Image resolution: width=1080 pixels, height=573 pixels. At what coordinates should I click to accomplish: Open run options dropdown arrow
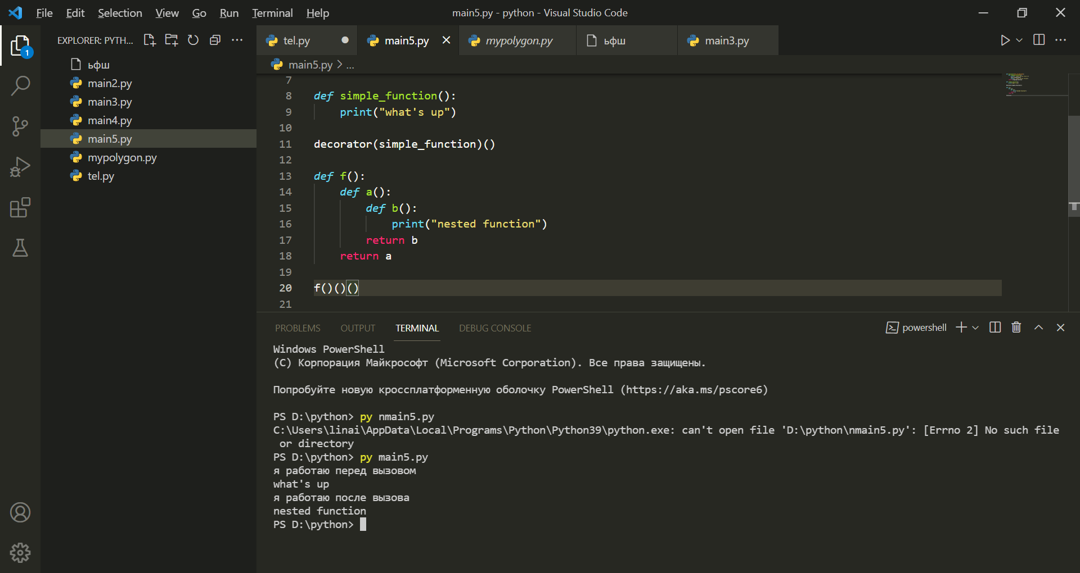click(x=1019, y=40)
